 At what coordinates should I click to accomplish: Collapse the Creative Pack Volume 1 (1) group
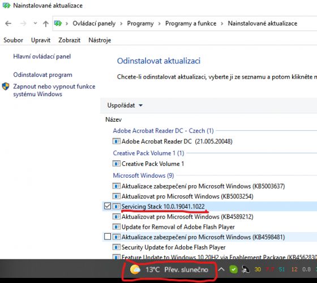pos(148,153)
